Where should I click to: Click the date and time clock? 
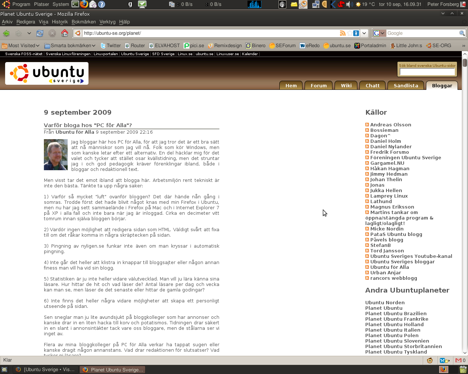point(400,4)
